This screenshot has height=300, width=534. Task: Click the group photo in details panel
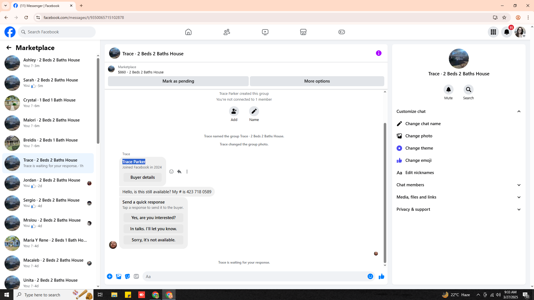click(x=459, y=59)
